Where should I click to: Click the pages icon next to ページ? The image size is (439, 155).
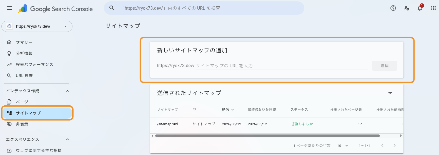click(9, 102)
